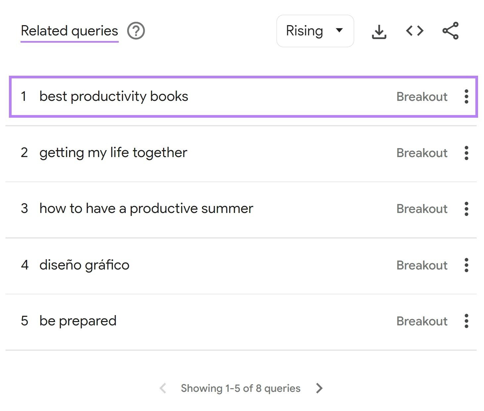This screenshot has width=484, height=411.
Task: Open options menu next to 'how to have a productive summer'
Action: coord(466,209)
